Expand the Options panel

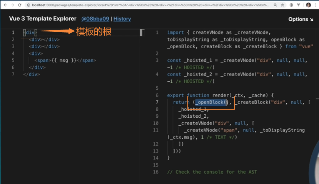coord(301,19)
